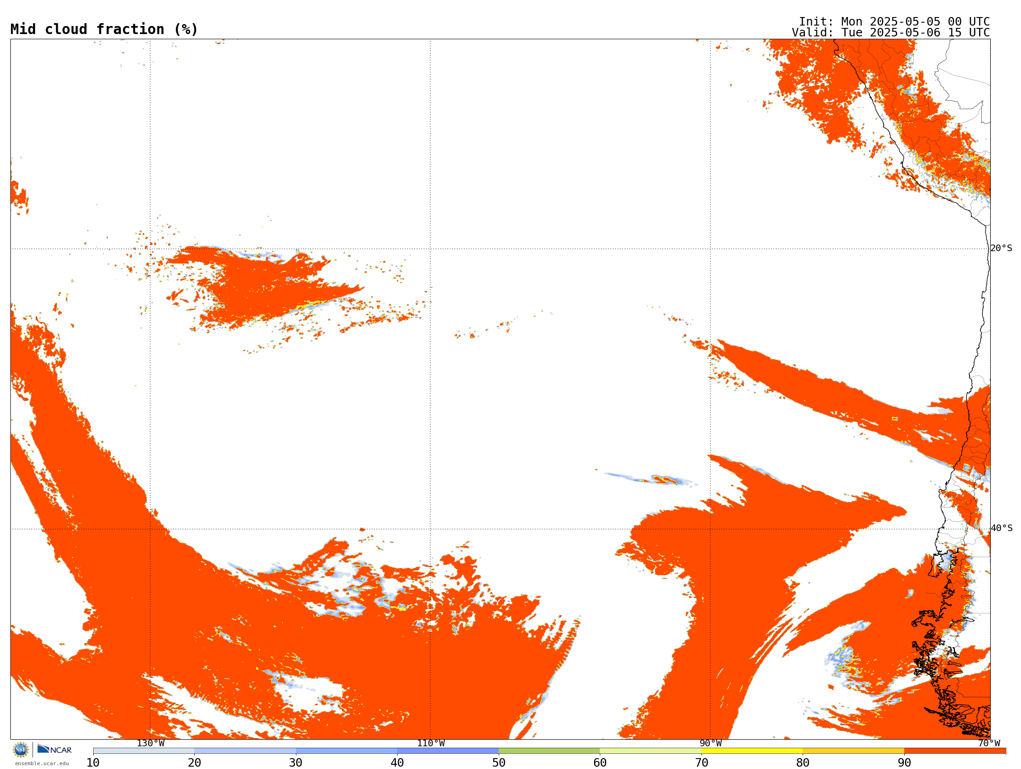The height and width of the screenshot is (769, 1021).
Task: Click the 90+ orange-red colorbar segment
Action: pos(955,751)
